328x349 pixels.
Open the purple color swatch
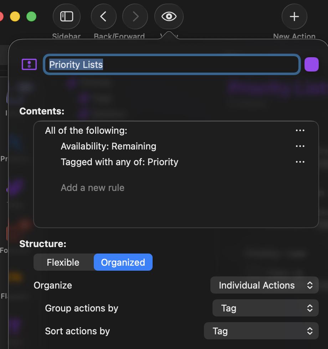coord(311,64)
